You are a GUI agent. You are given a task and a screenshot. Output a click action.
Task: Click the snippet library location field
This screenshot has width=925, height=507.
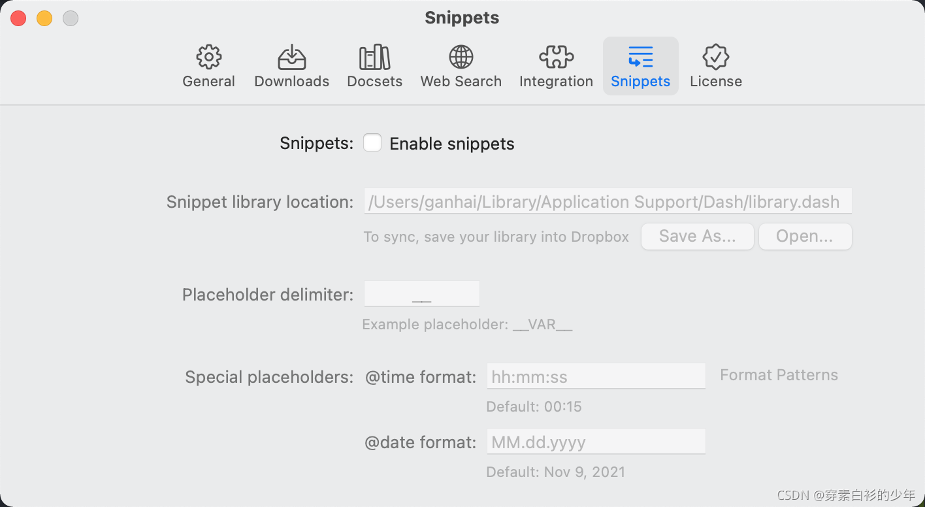[608, 201]
